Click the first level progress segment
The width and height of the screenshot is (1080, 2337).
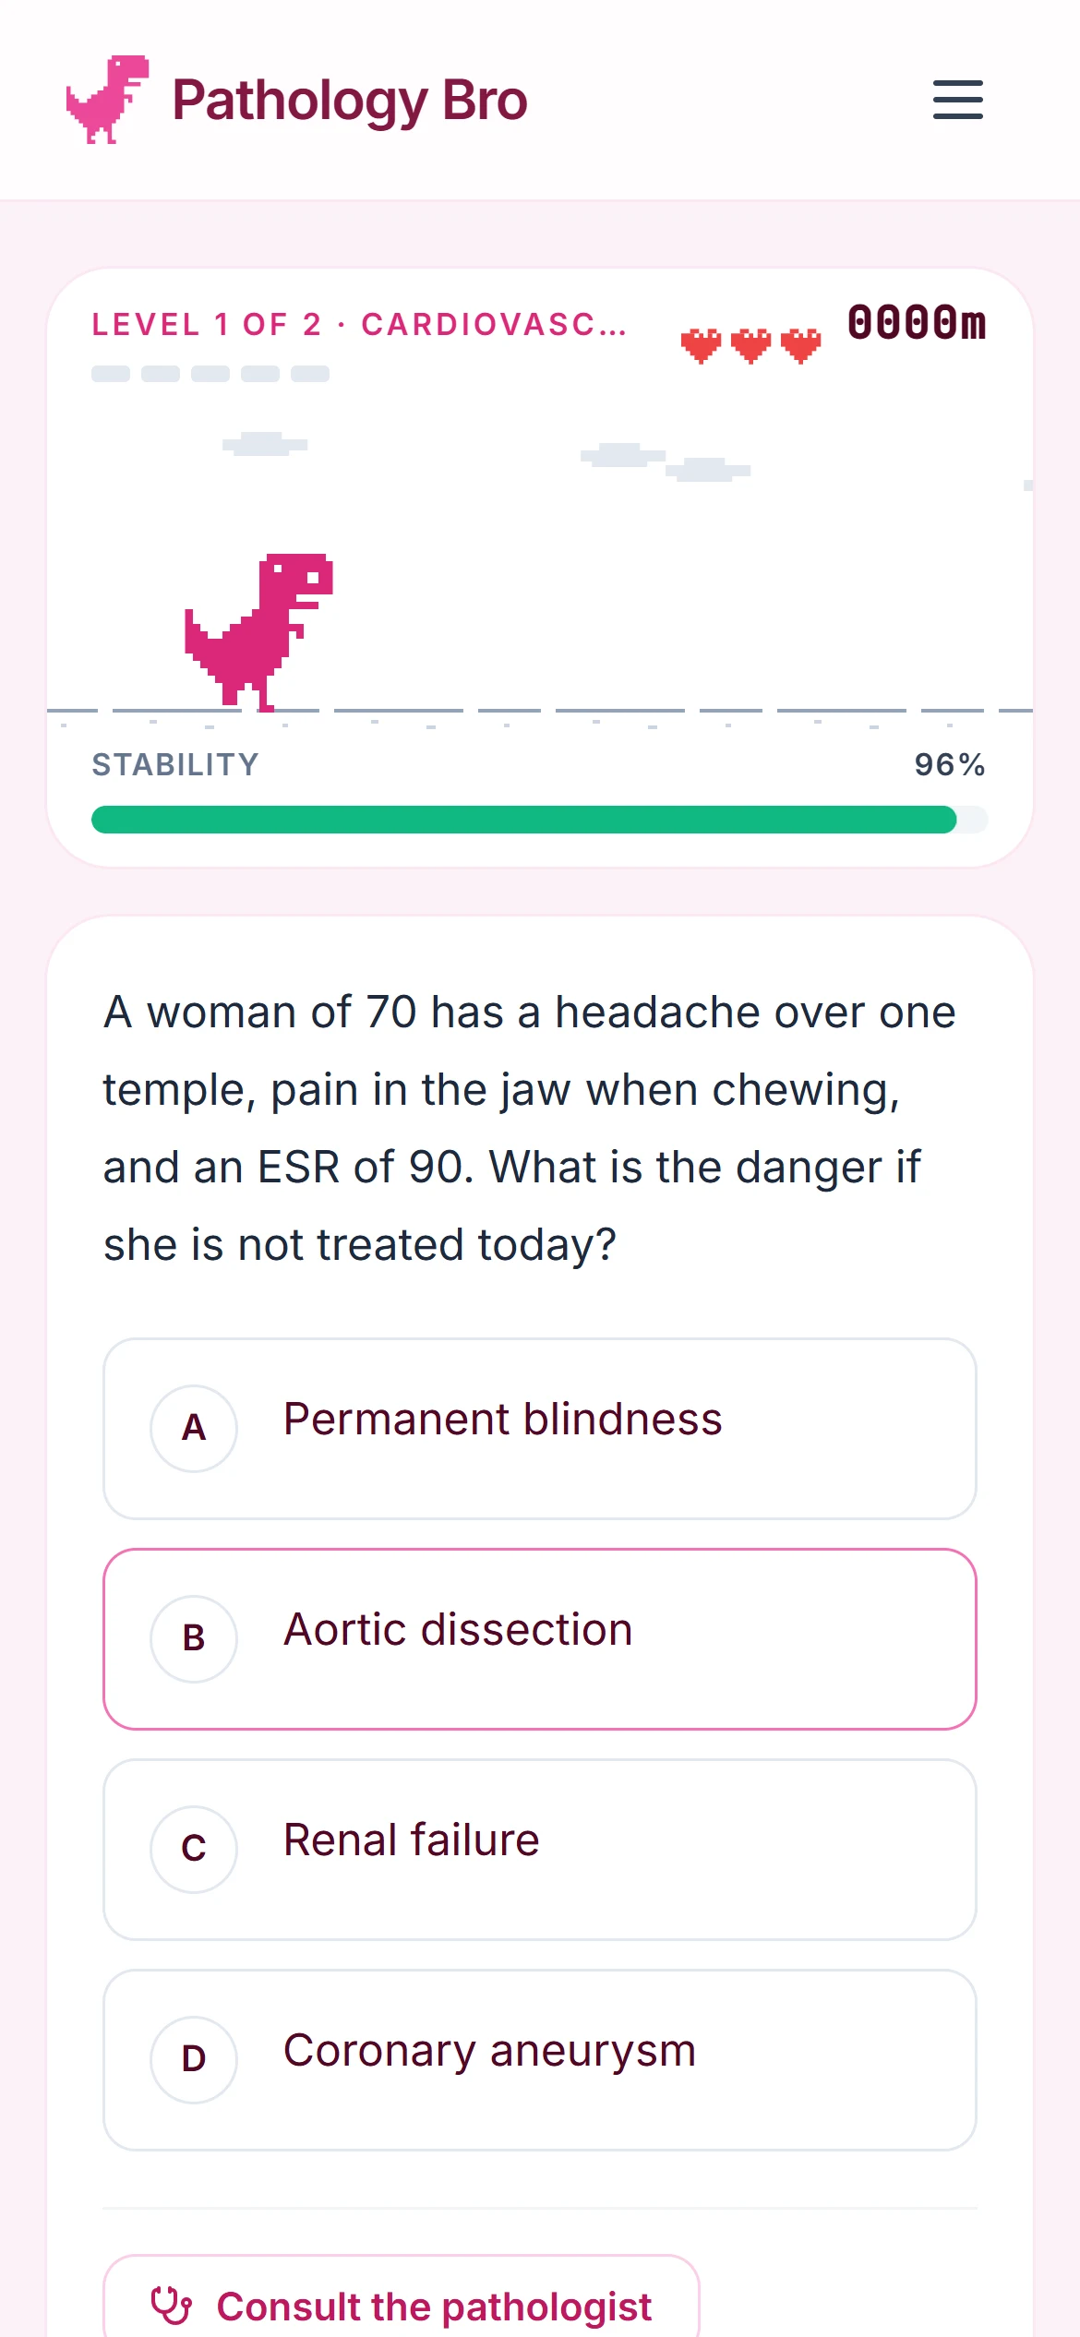[x=111, y=374]
